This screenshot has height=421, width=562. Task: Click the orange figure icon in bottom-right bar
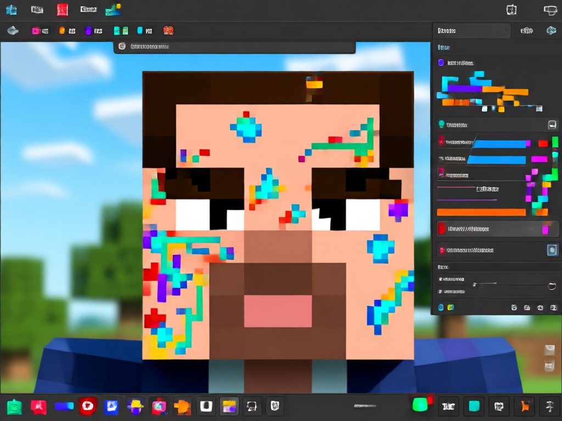coord(524,406)
